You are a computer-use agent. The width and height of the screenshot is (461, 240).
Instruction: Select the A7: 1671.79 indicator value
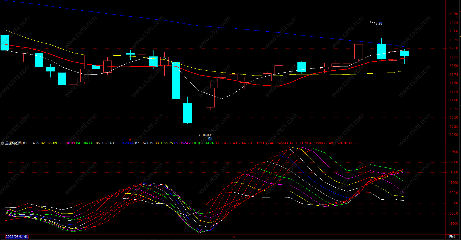(299, 143)
